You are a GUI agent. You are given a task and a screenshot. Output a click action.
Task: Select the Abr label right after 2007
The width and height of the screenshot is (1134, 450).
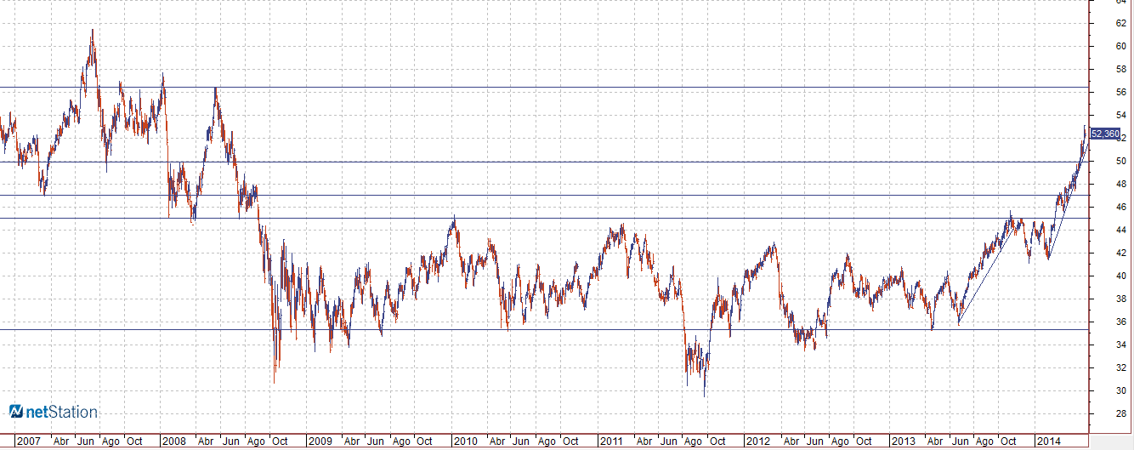coord(61,441)
